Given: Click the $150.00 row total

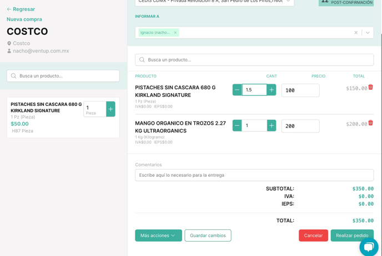Looking at the screenshot, I should [x=356, y=88].
